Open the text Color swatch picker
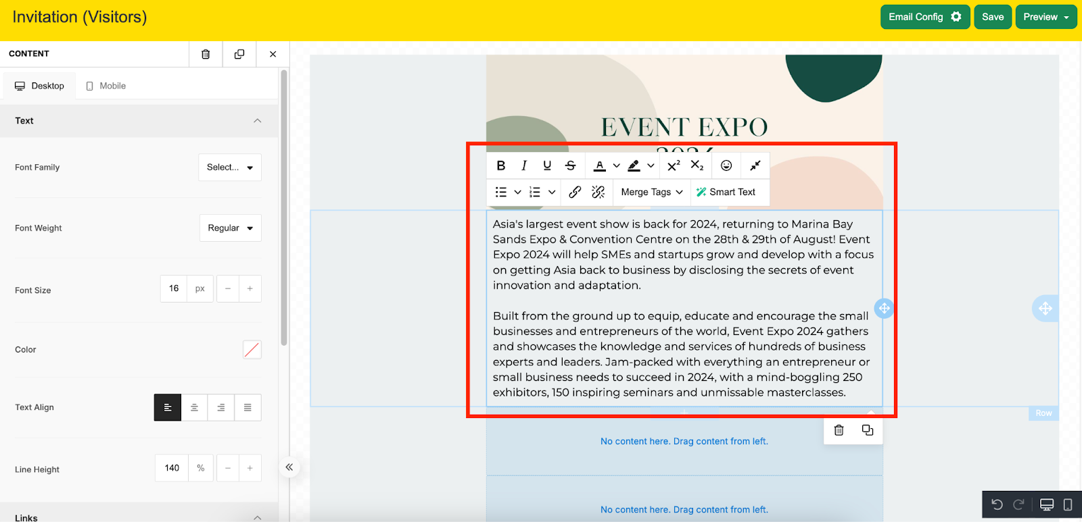The image size is (1082, 522). point(252,349)
